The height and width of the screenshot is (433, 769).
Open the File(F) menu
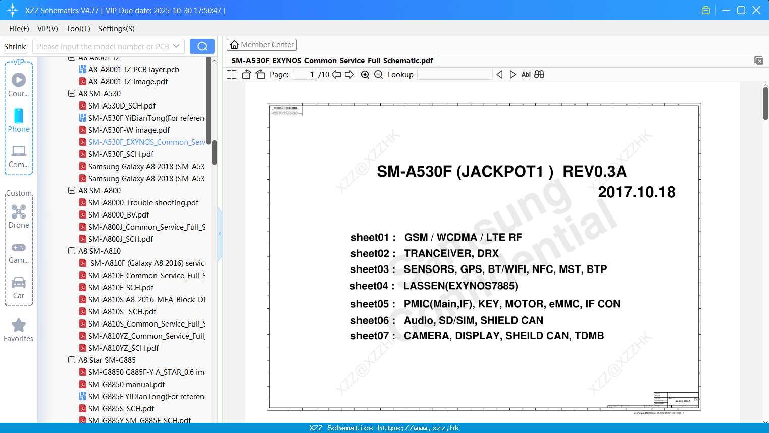click(19, 29)
